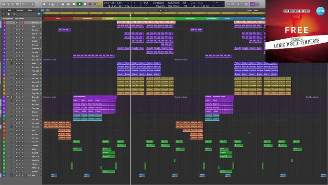Toggle the yellow Cycle mode button
328x185 pixels.
100,4
